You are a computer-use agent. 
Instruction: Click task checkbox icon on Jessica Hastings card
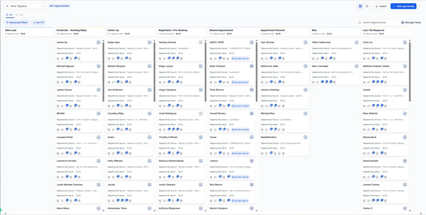coord(279,106)
